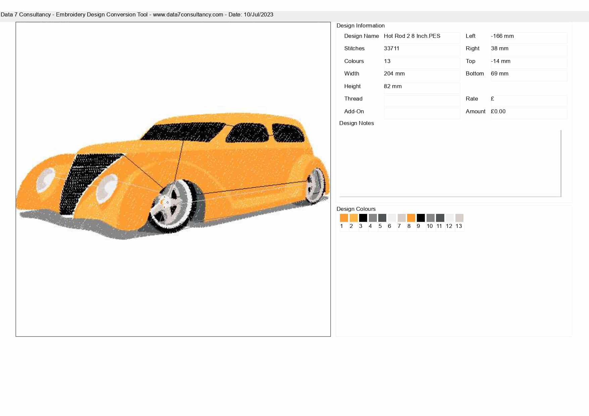This screenshot has width=589, height=416.
Task: Click the Add-On label
Action: [x=354, y=111]
